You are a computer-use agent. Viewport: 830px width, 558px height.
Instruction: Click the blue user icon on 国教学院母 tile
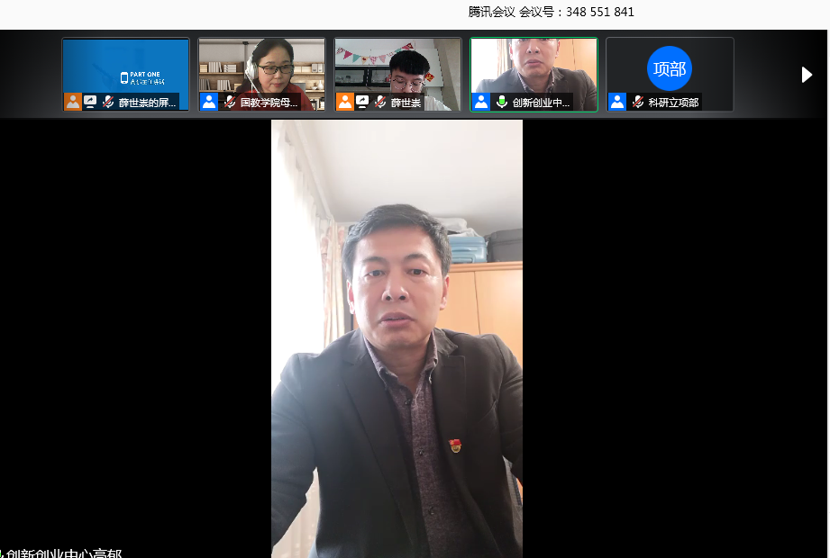coord(209,102)
